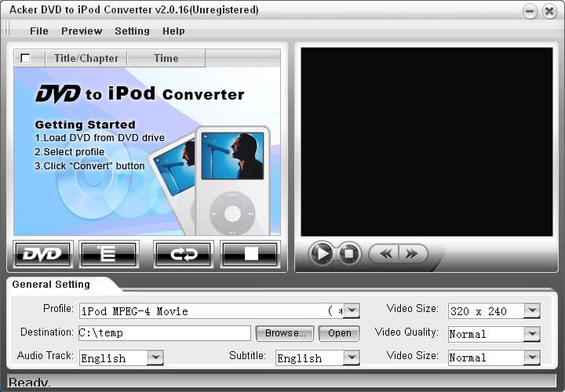Click the Browse... button
This screenshot has height=392, width=565.
point(285,333)
